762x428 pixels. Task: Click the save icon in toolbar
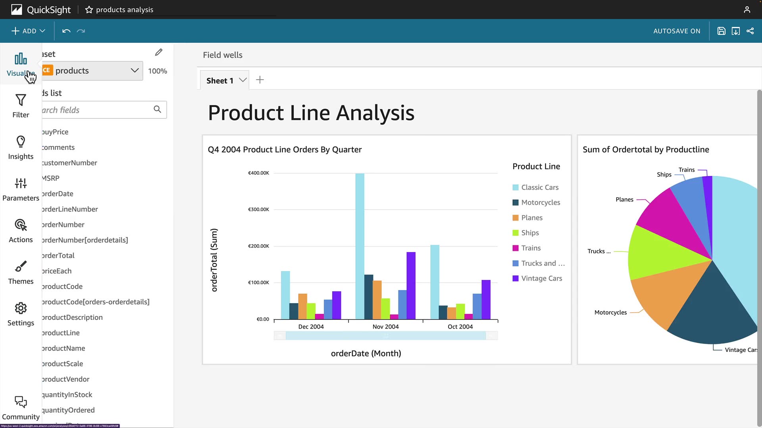tap(721, 31)
